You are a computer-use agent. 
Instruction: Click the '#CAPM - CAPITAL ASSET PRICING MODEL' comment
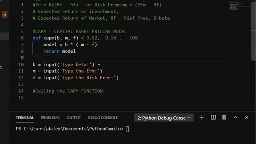pyautogui.click(x=80, y=31)
